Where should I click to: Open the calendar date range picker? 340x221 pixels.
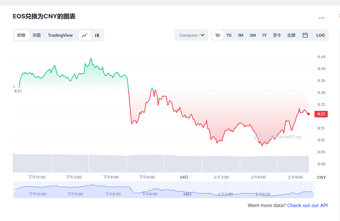coord(305,35)
